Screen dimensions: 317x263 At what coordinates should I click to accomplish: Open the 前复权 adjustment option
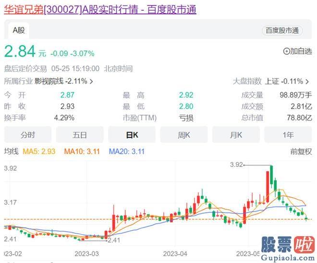pos(301,152)
